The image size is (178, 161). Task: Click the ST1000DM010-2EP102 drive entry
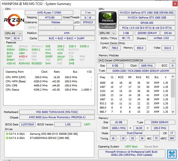(x=49, y=138)
